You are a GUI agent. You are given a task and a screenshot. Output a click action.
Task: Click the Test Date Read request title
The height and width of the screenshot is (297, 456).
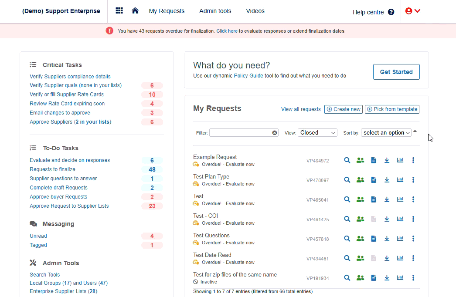[x=212, y=255]
